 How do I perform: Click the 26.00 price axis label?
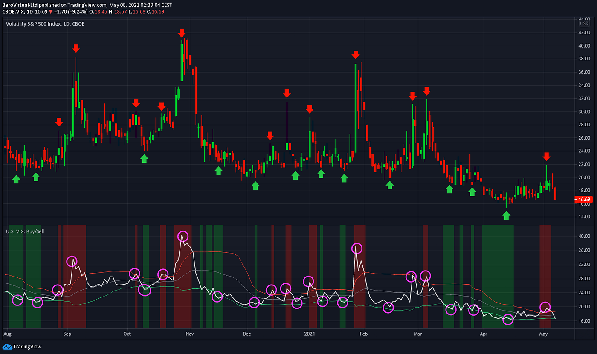[584, 138]
